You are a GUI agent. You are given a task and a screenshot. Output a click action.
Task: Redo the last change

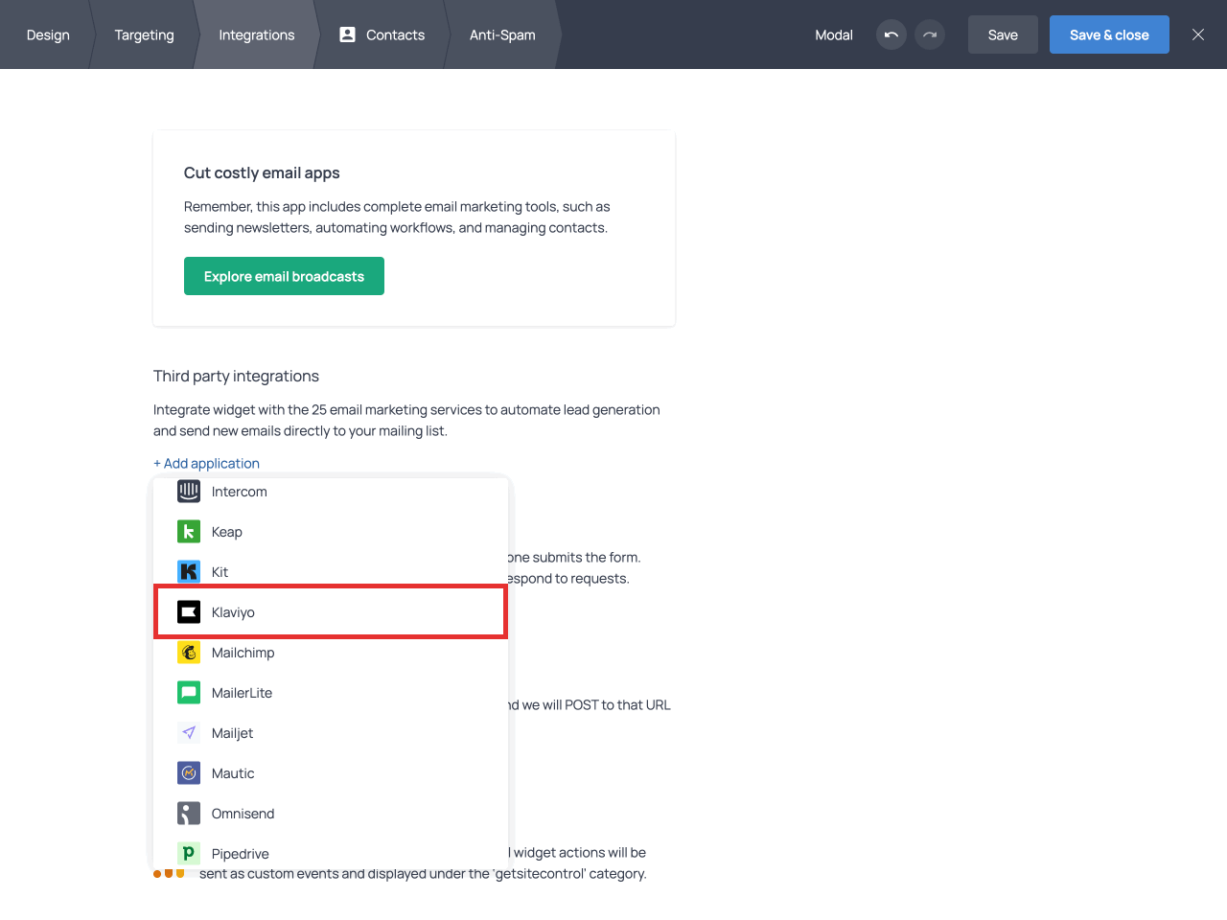coord(930,35)
